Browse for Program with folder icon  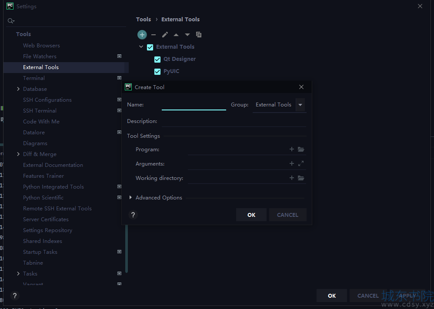(301, 150)
